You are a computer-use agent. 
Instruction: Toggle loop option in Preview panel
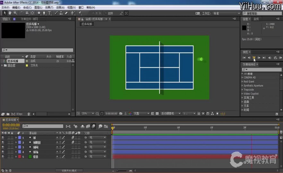point(275,57)
